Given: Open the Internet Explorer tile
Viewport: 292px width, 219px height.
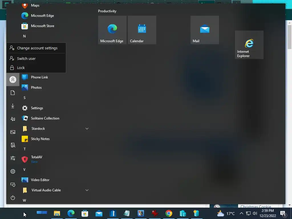Looking at the screenshot, I should click(249, 45).
